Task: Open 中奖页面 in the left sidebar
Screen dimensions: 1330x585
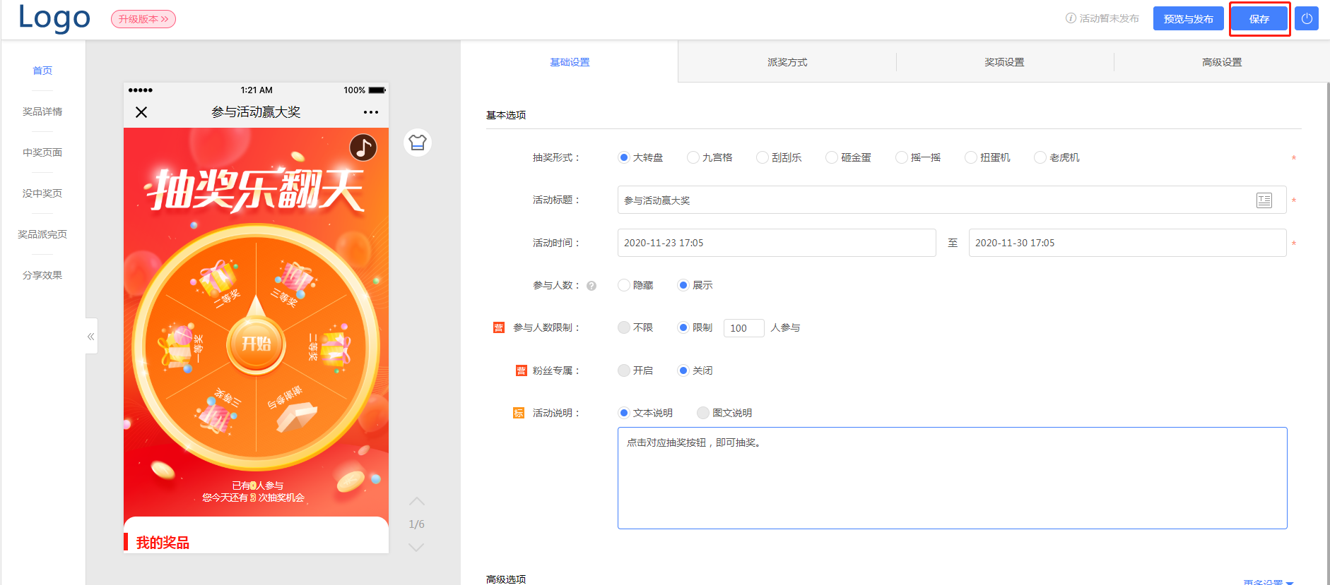Action: coord(42,152)
